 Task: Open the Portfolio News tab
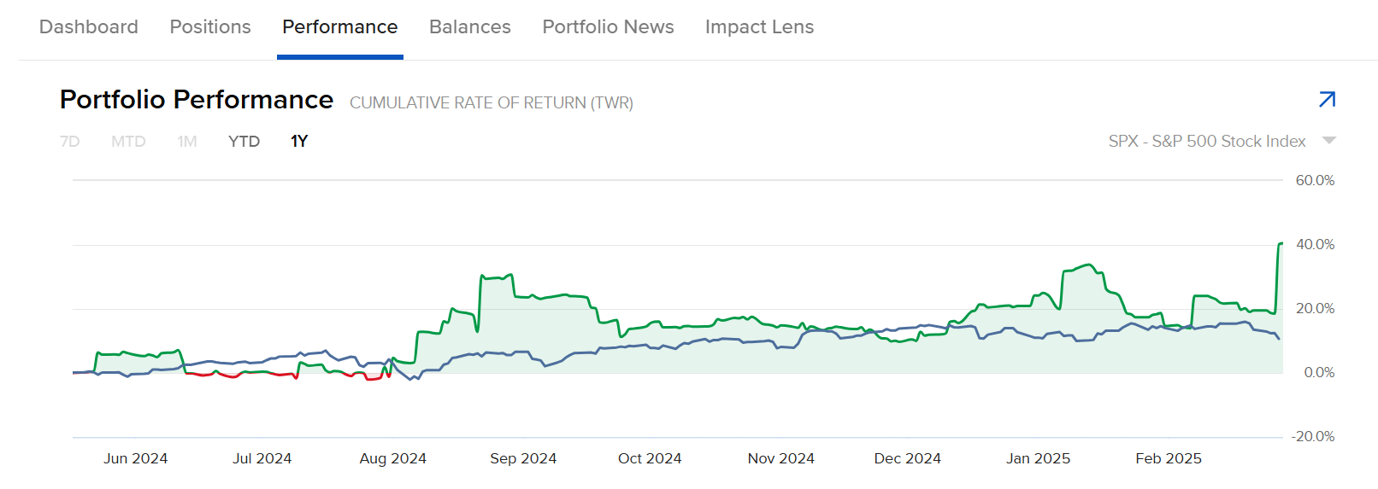pyautogui.click(x=608, y=27)
